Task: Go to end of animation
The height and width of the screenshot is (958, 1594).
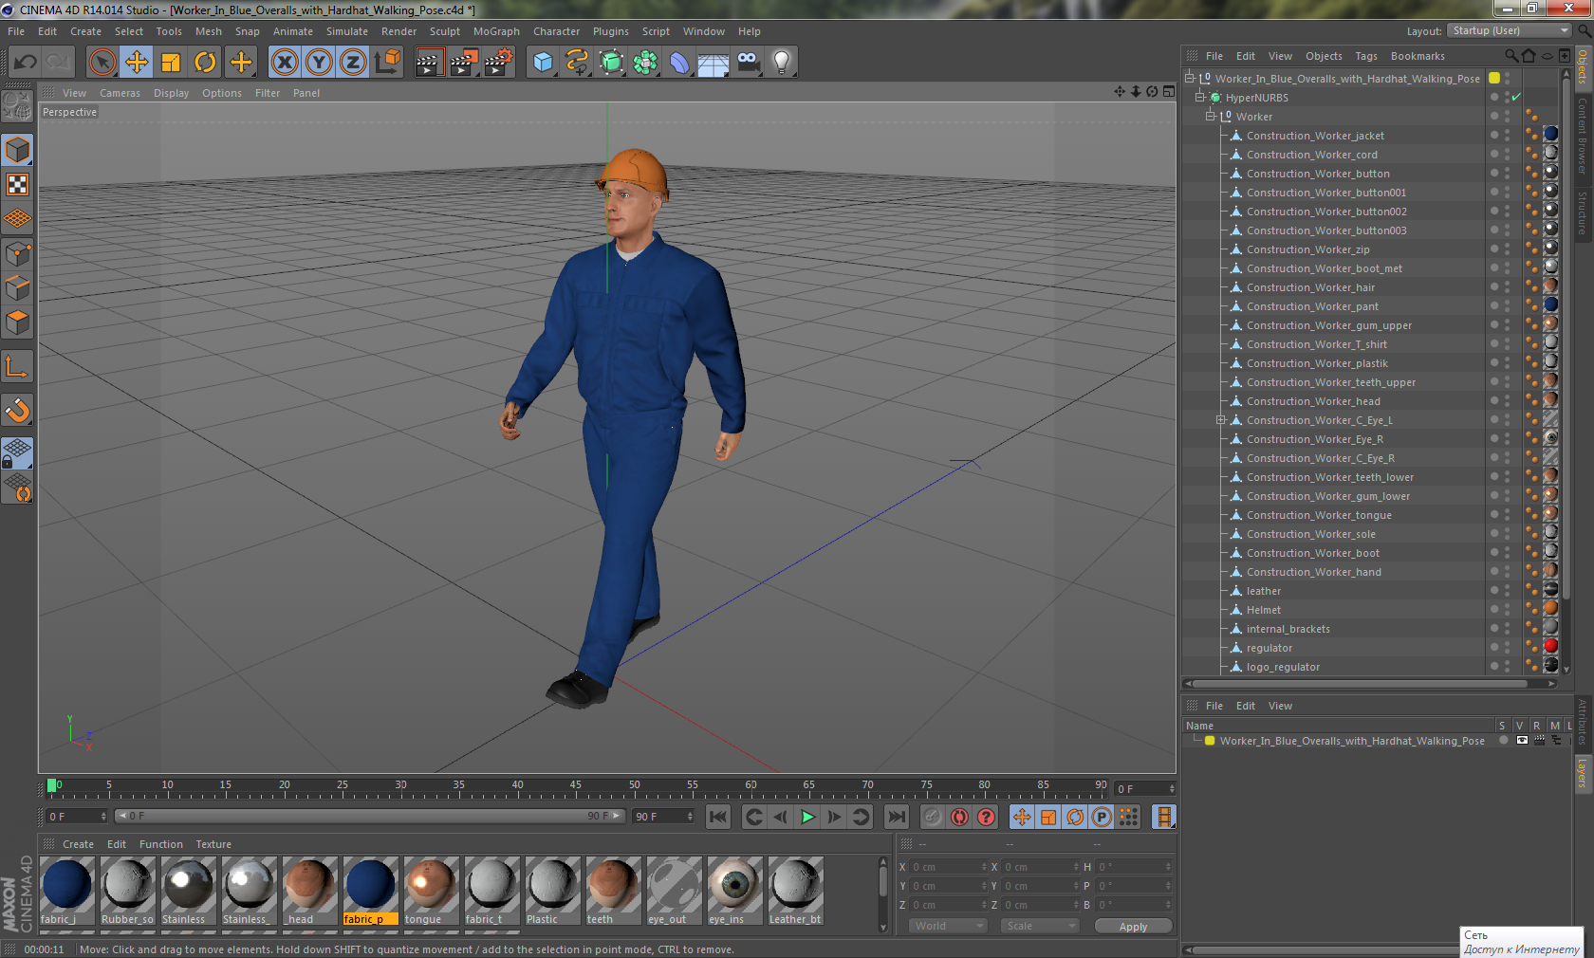Action: click(x=896, y=817)
